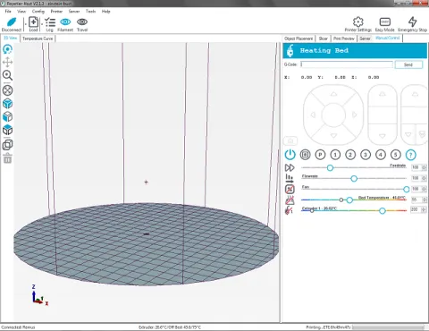Screen dimensions: 429x331
Task: Select the zoom magnifier tool
Action: pos(7,75)
